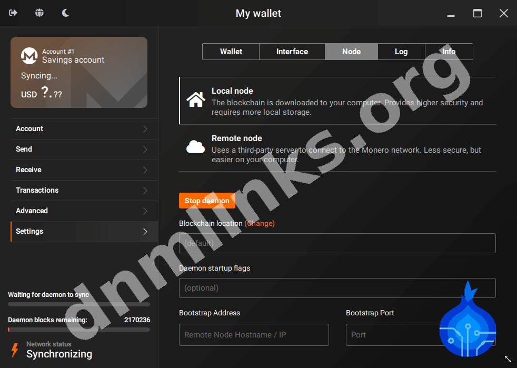This screenshot has height=368, width=517.
Task: Click the Monero logo on account card
Action: (x=29, y=56)
